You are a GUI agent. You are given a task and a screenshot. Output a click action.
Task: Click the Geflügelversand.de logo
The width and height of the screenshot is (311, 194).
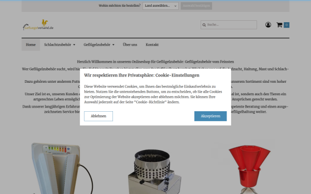click(x=38, y=25)
